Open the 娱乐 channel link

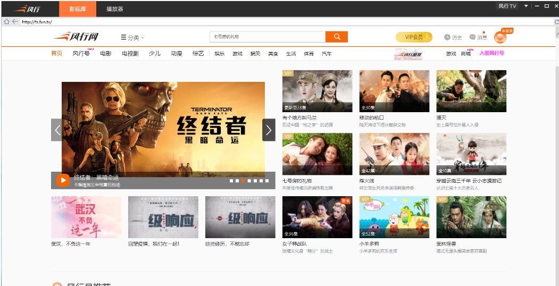(x=220, y=54)
